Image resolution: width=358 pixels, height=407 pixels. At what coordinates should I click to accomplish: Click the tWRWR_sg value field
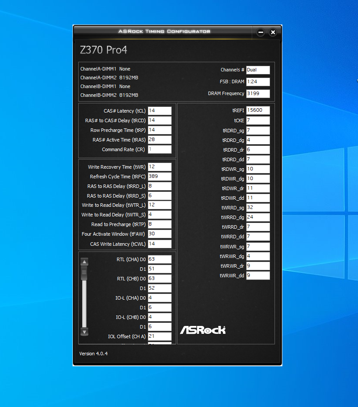coord(258,246)
